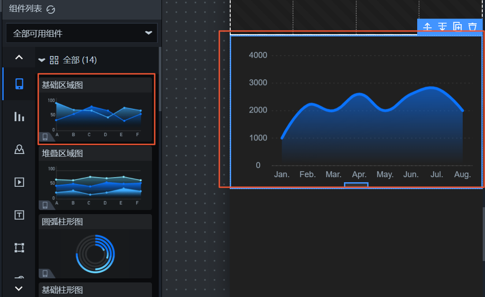
Task: Select the media play category icon
Action: tap(19, 182)
